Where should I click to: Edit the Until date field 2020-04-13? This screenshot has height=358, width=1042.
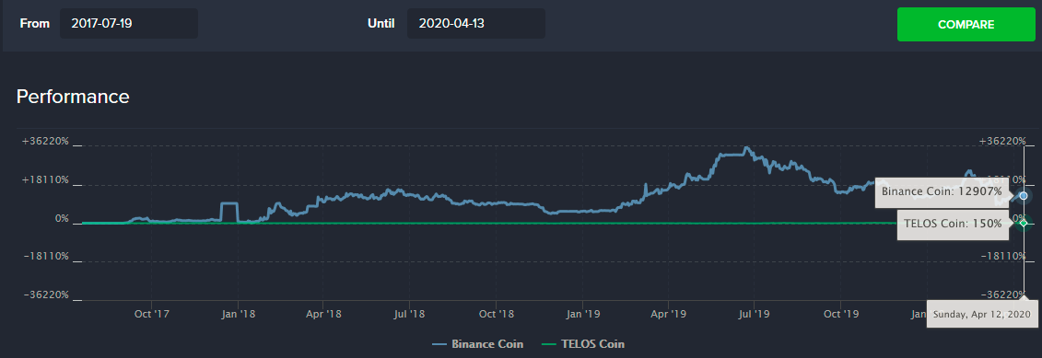tap(475, 23)
